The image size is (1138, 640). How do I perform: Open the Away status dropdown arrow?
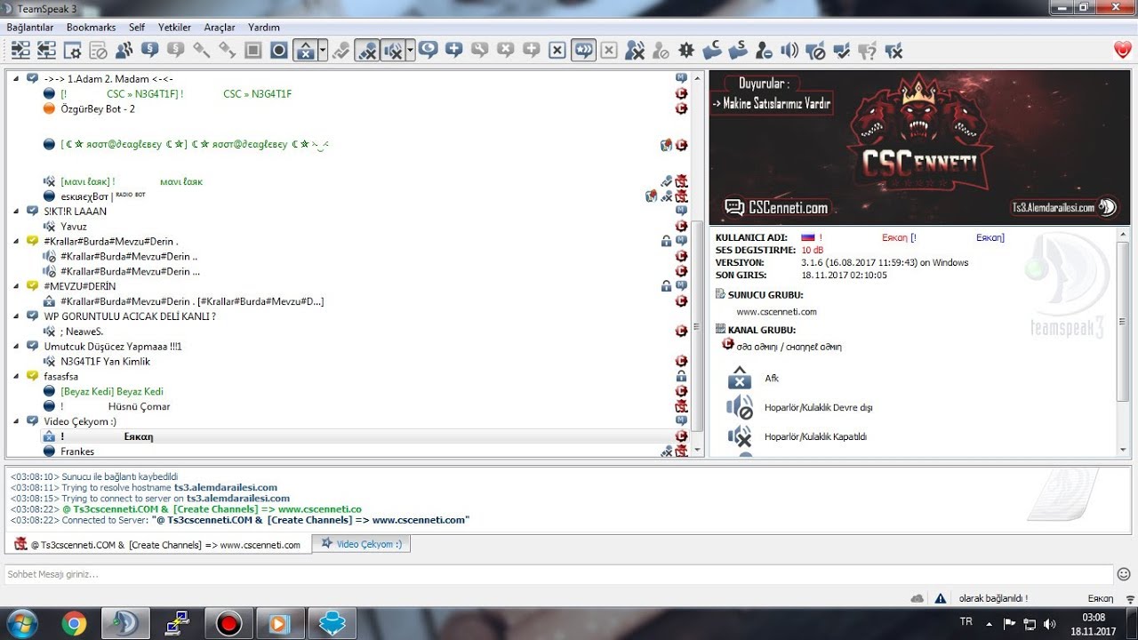click(x=323, y=51)
